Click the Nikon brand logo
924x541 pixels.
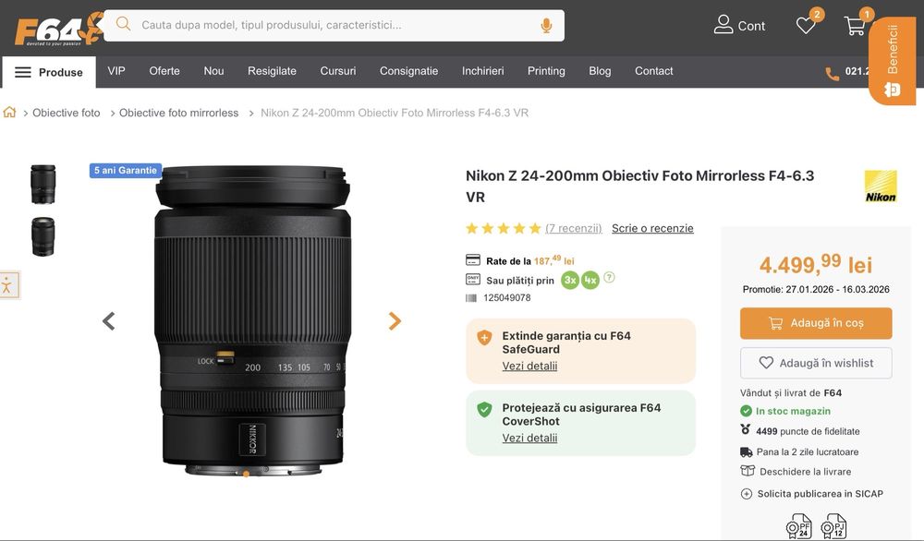tap(881, 186)
